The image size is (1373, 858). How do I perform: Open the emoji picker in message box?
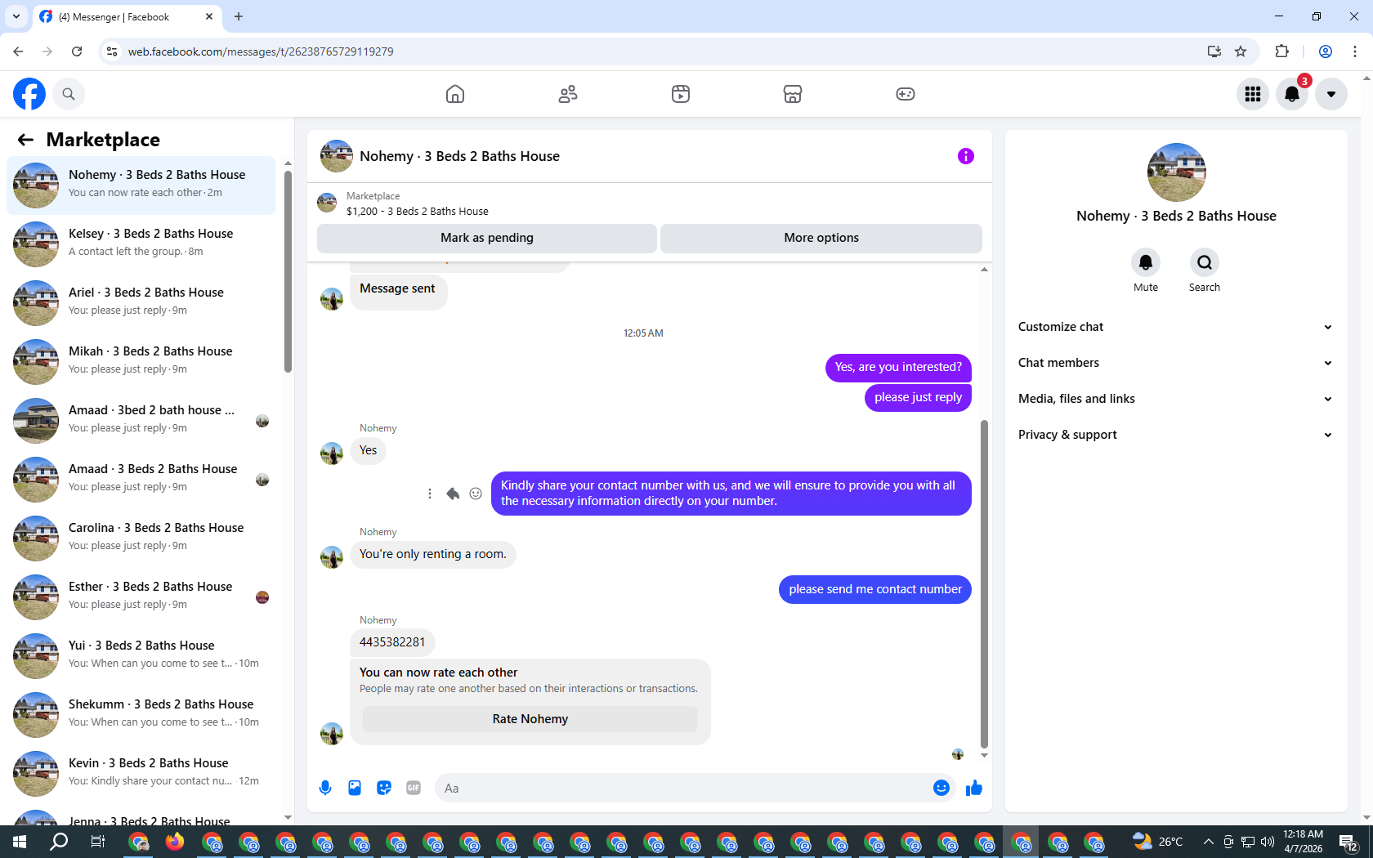941,788
